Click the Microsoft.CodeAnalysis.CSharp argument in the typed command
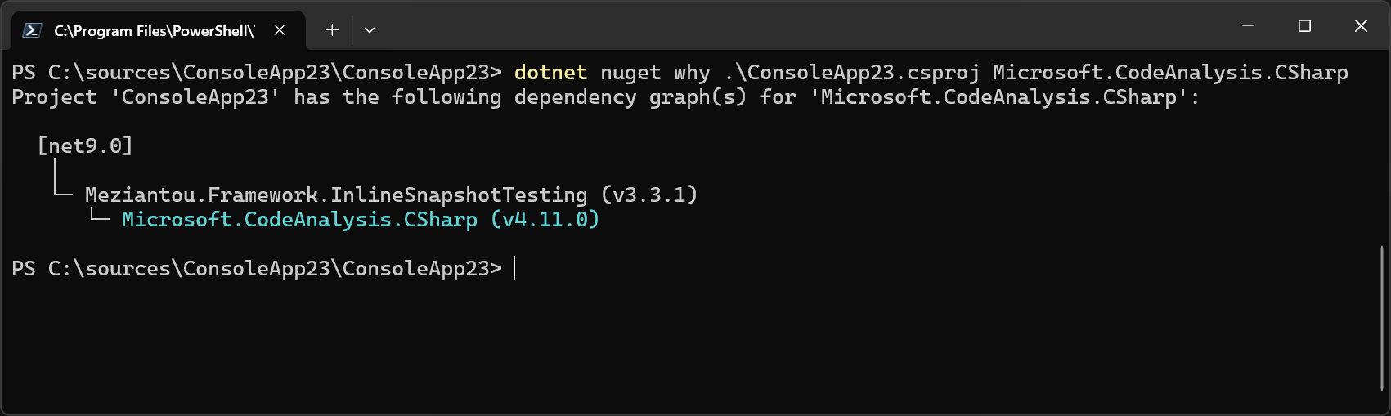 (1169, 73)
